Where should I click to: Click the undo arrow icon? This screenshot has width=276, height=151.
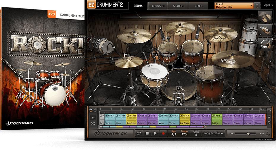(x=91, y=110)
